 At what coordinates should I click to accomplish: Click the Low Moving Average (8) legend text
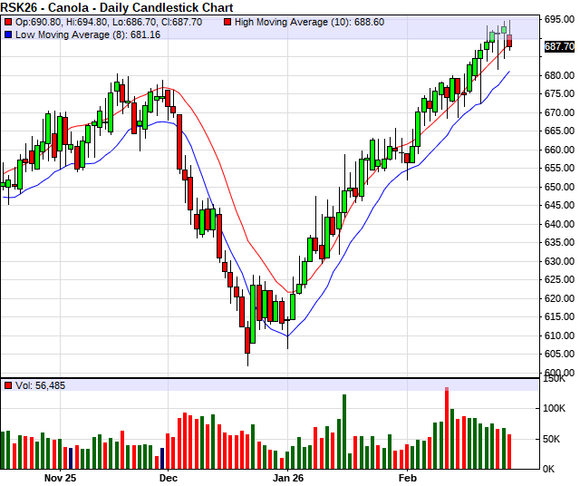pyautogui.click(x=87, y=34)
